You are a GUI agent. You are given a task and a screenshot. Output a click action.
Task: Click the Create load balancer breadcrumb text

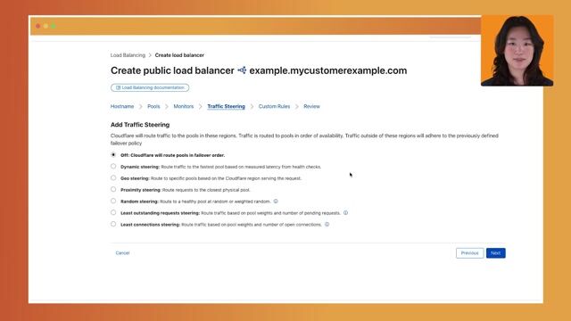[179, 55]
